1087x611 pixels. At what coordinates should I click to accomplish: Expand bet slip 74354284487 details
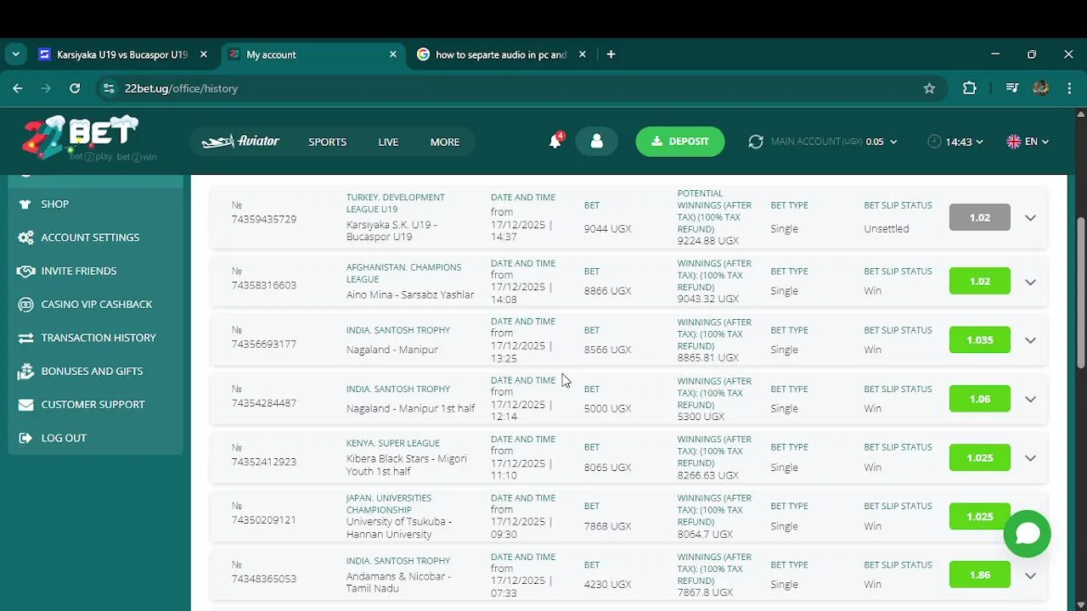coord(1030,399)
